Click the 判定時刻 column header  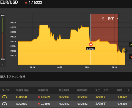[x=82, y=90]
